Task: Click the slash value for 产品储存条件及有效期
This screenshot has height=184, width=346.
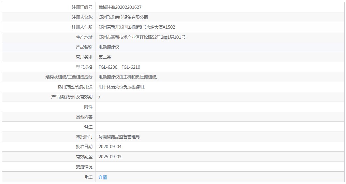Action: pos(99,97)
